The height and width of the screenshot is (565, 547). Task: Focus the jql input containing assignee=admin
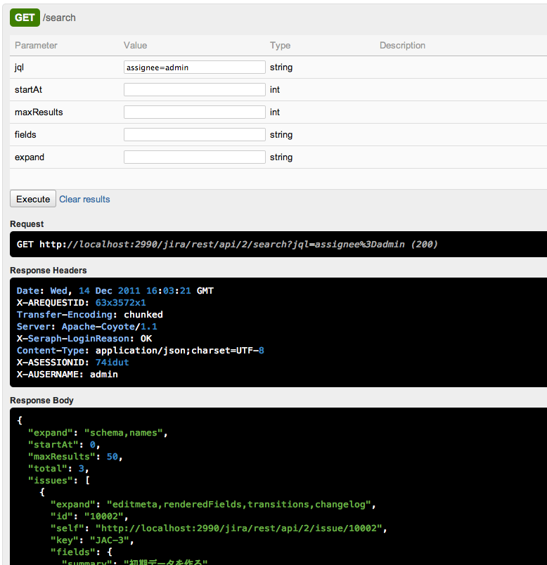(194, 67)
